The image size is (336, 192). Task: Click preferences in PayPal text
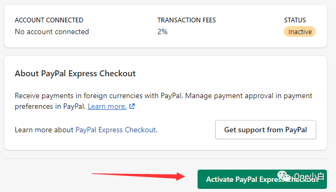pyautogui.click(x=50, y=106)
